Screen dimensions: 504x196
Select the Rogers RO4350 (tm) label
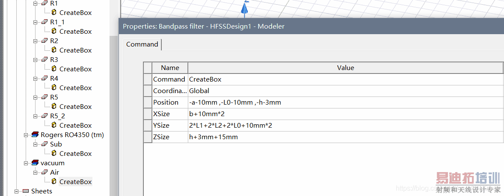tap(72, 135)
